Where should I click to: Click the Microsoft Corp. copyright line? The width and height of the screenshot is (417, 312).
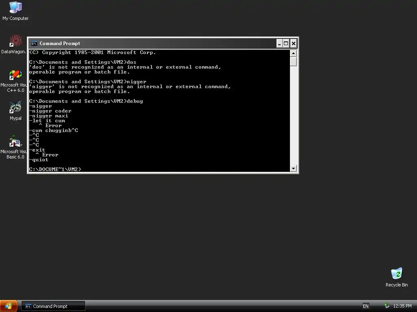click(x=92, y=52)
